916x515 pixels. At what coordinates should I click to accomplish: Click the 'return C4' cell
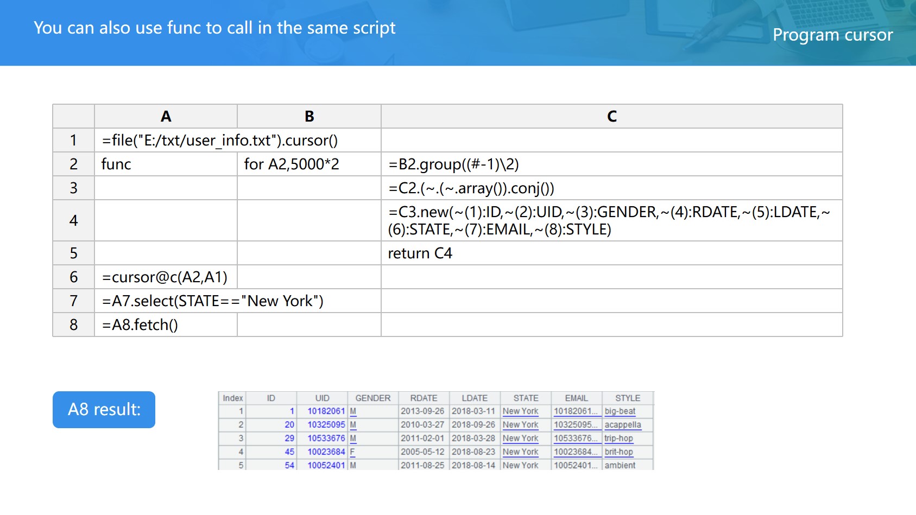coord(611,253)
